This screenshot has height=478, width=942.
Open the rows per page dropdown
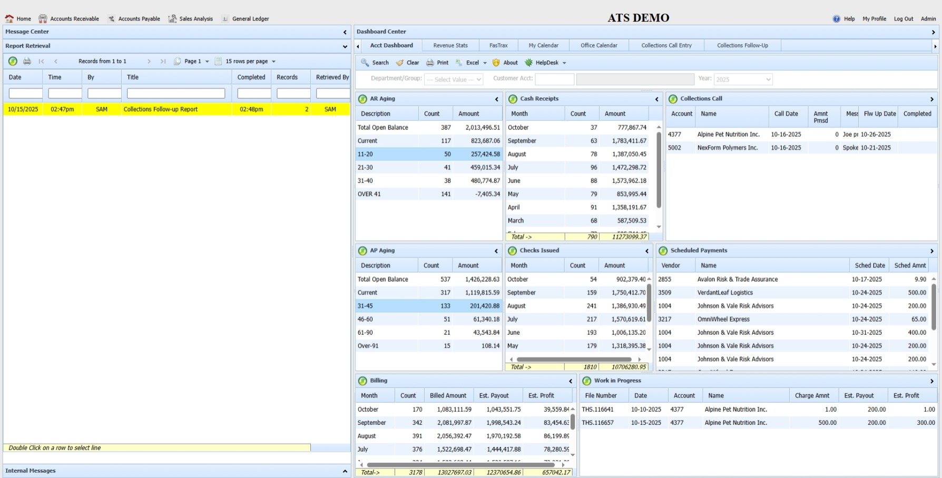click(x=273, y=62)
